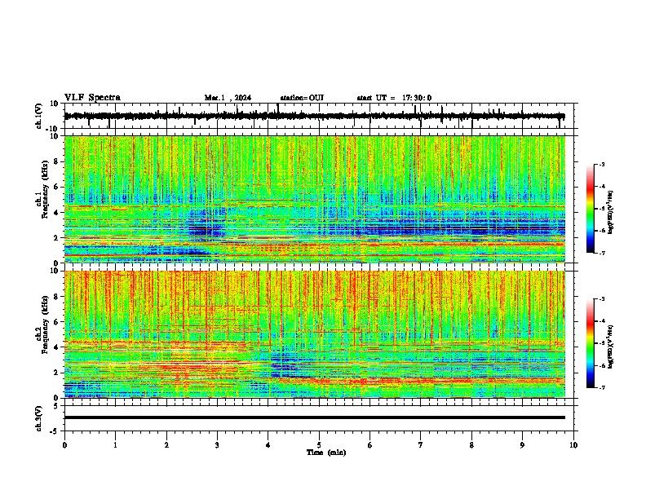
Task: Click the ch.1 voltage waveform trace
Action: tap(314, 117)
